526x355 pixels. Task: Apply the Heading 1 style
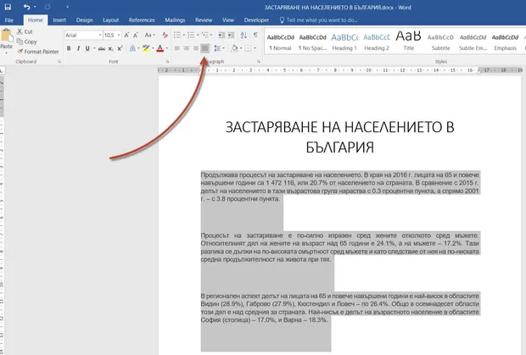tap(344, 42)
